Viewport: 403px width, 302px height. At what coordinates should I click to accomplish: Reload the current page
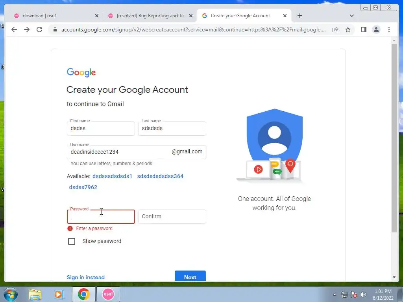39,29
